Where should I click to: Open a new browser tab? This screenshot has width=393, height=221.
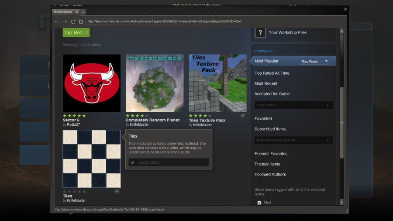(83, 12)
